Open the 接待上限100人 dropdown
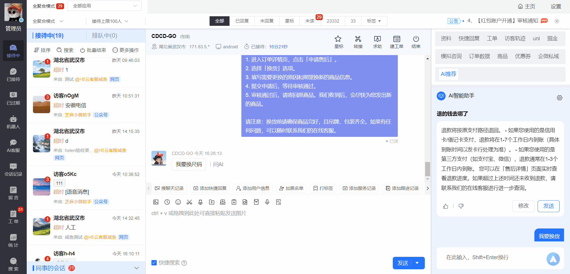Viewport: 570px width, 274px height. coord(109,21)
